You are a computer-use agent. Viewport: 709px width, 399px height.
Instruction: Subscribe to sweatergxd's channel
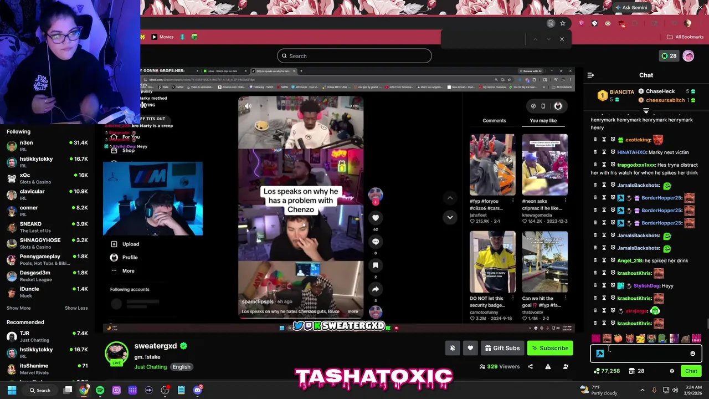click(x=550, y=348)
